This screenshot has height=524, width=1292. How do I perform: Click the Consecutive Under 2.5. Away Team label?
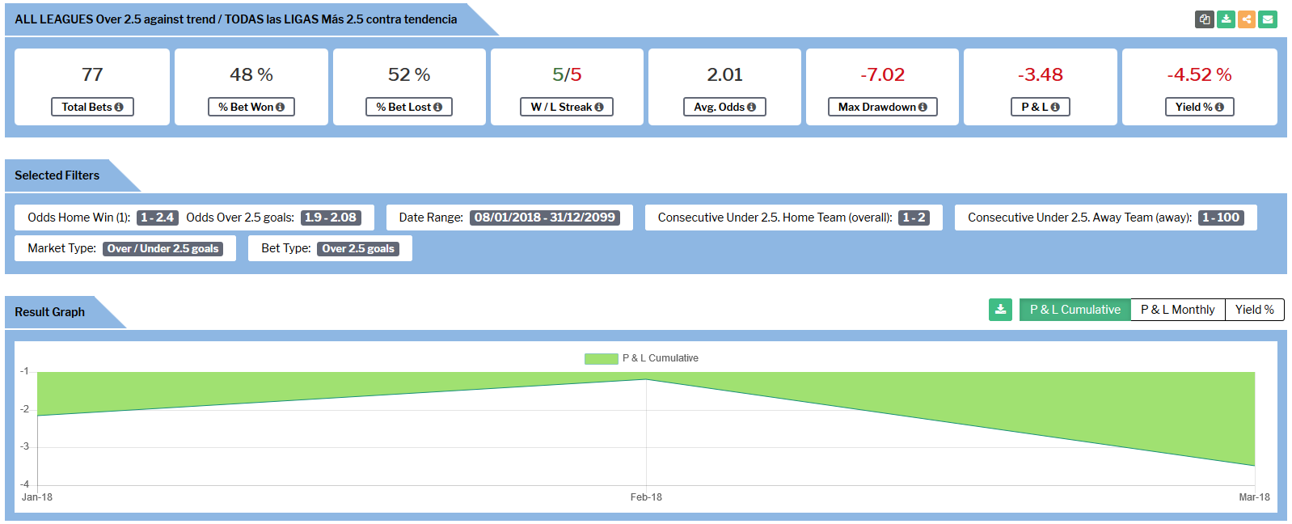[1080, 218]
